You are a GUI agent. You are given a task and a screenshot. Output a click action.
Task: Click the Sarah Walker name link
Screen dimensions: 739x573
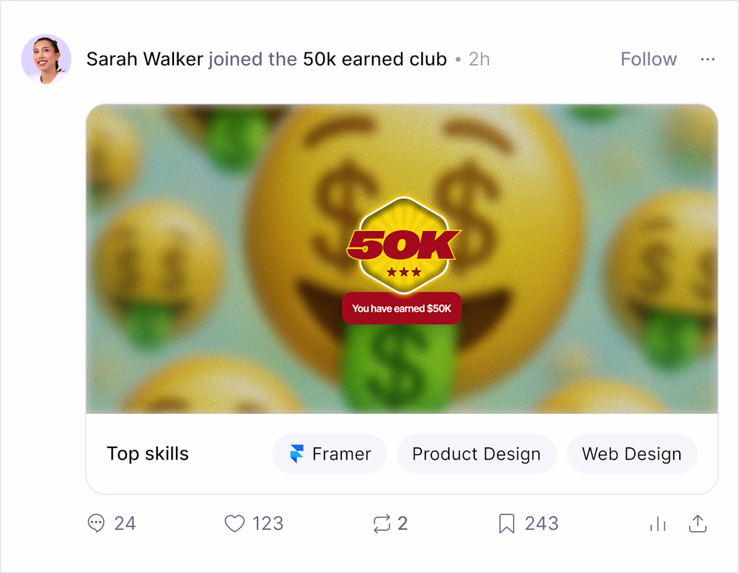click(144, 59)
